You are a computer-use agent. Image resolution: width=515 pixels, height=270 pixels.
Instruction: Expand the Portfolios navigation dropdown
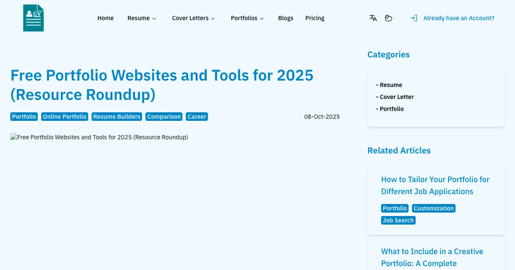pos(247,18)
